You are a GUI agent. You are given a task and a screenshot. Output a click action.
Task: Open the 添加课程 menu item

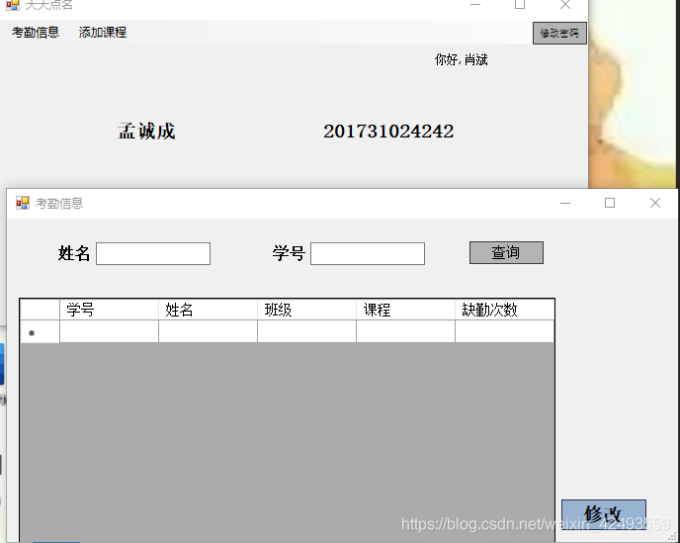tap(103, 33)
